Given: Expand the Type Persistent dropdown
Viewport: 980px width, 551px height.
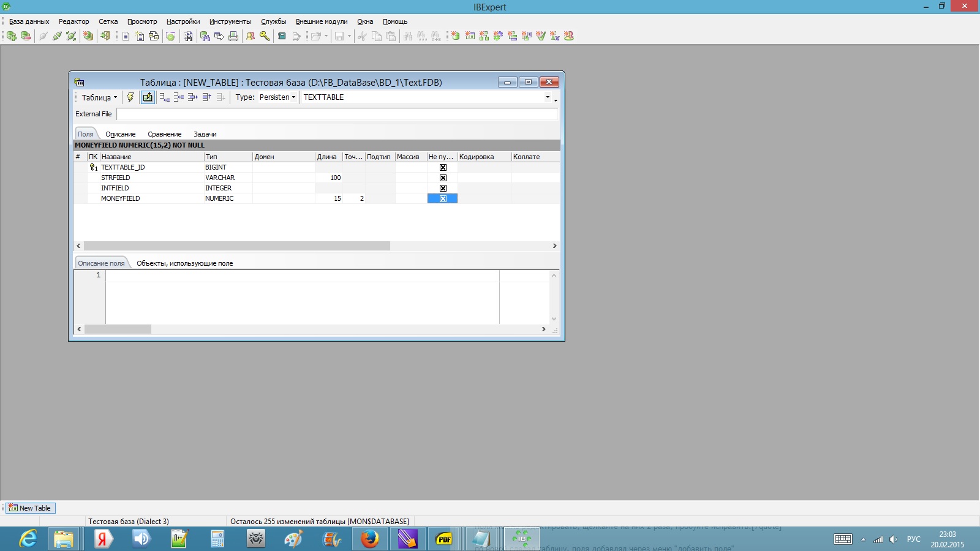Looking at the screenshot, I should pos(277,97).
